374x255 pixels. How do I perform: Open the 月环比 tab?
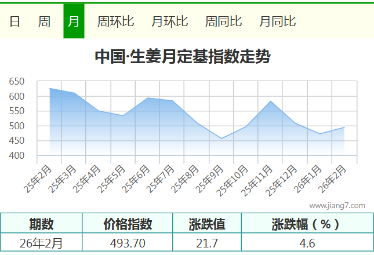point(169,21)
